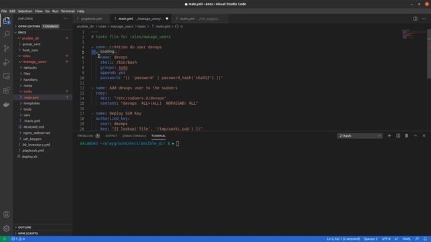This screenshot has width=431, height=242.
Task: Switch to the Debug Console tab
Action: (134, 136)
